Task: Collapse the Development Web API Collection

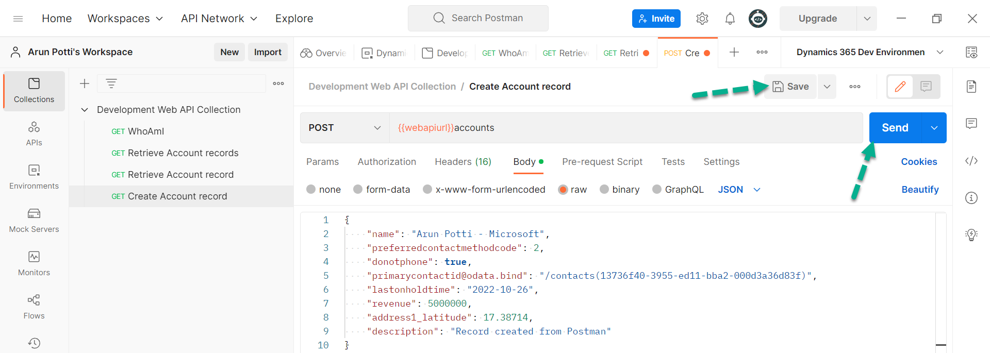Action: click(x=85, y=110)
